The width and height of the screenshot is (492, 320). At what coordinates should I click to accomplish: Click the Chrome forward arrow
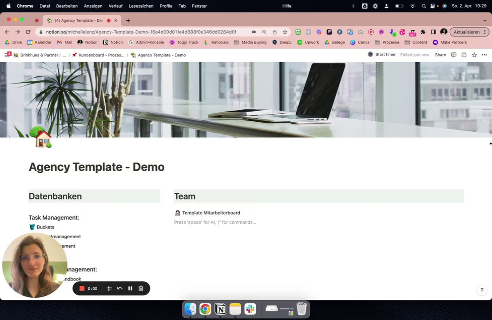coord(18,32)
